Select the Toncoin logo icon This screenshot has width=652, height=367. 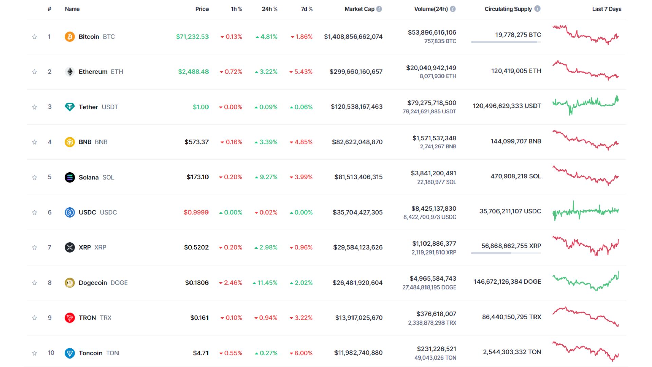coord(70,353)
